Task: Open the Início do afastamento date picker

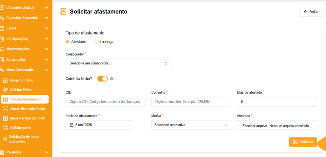Action: click(x=99, y=125)
